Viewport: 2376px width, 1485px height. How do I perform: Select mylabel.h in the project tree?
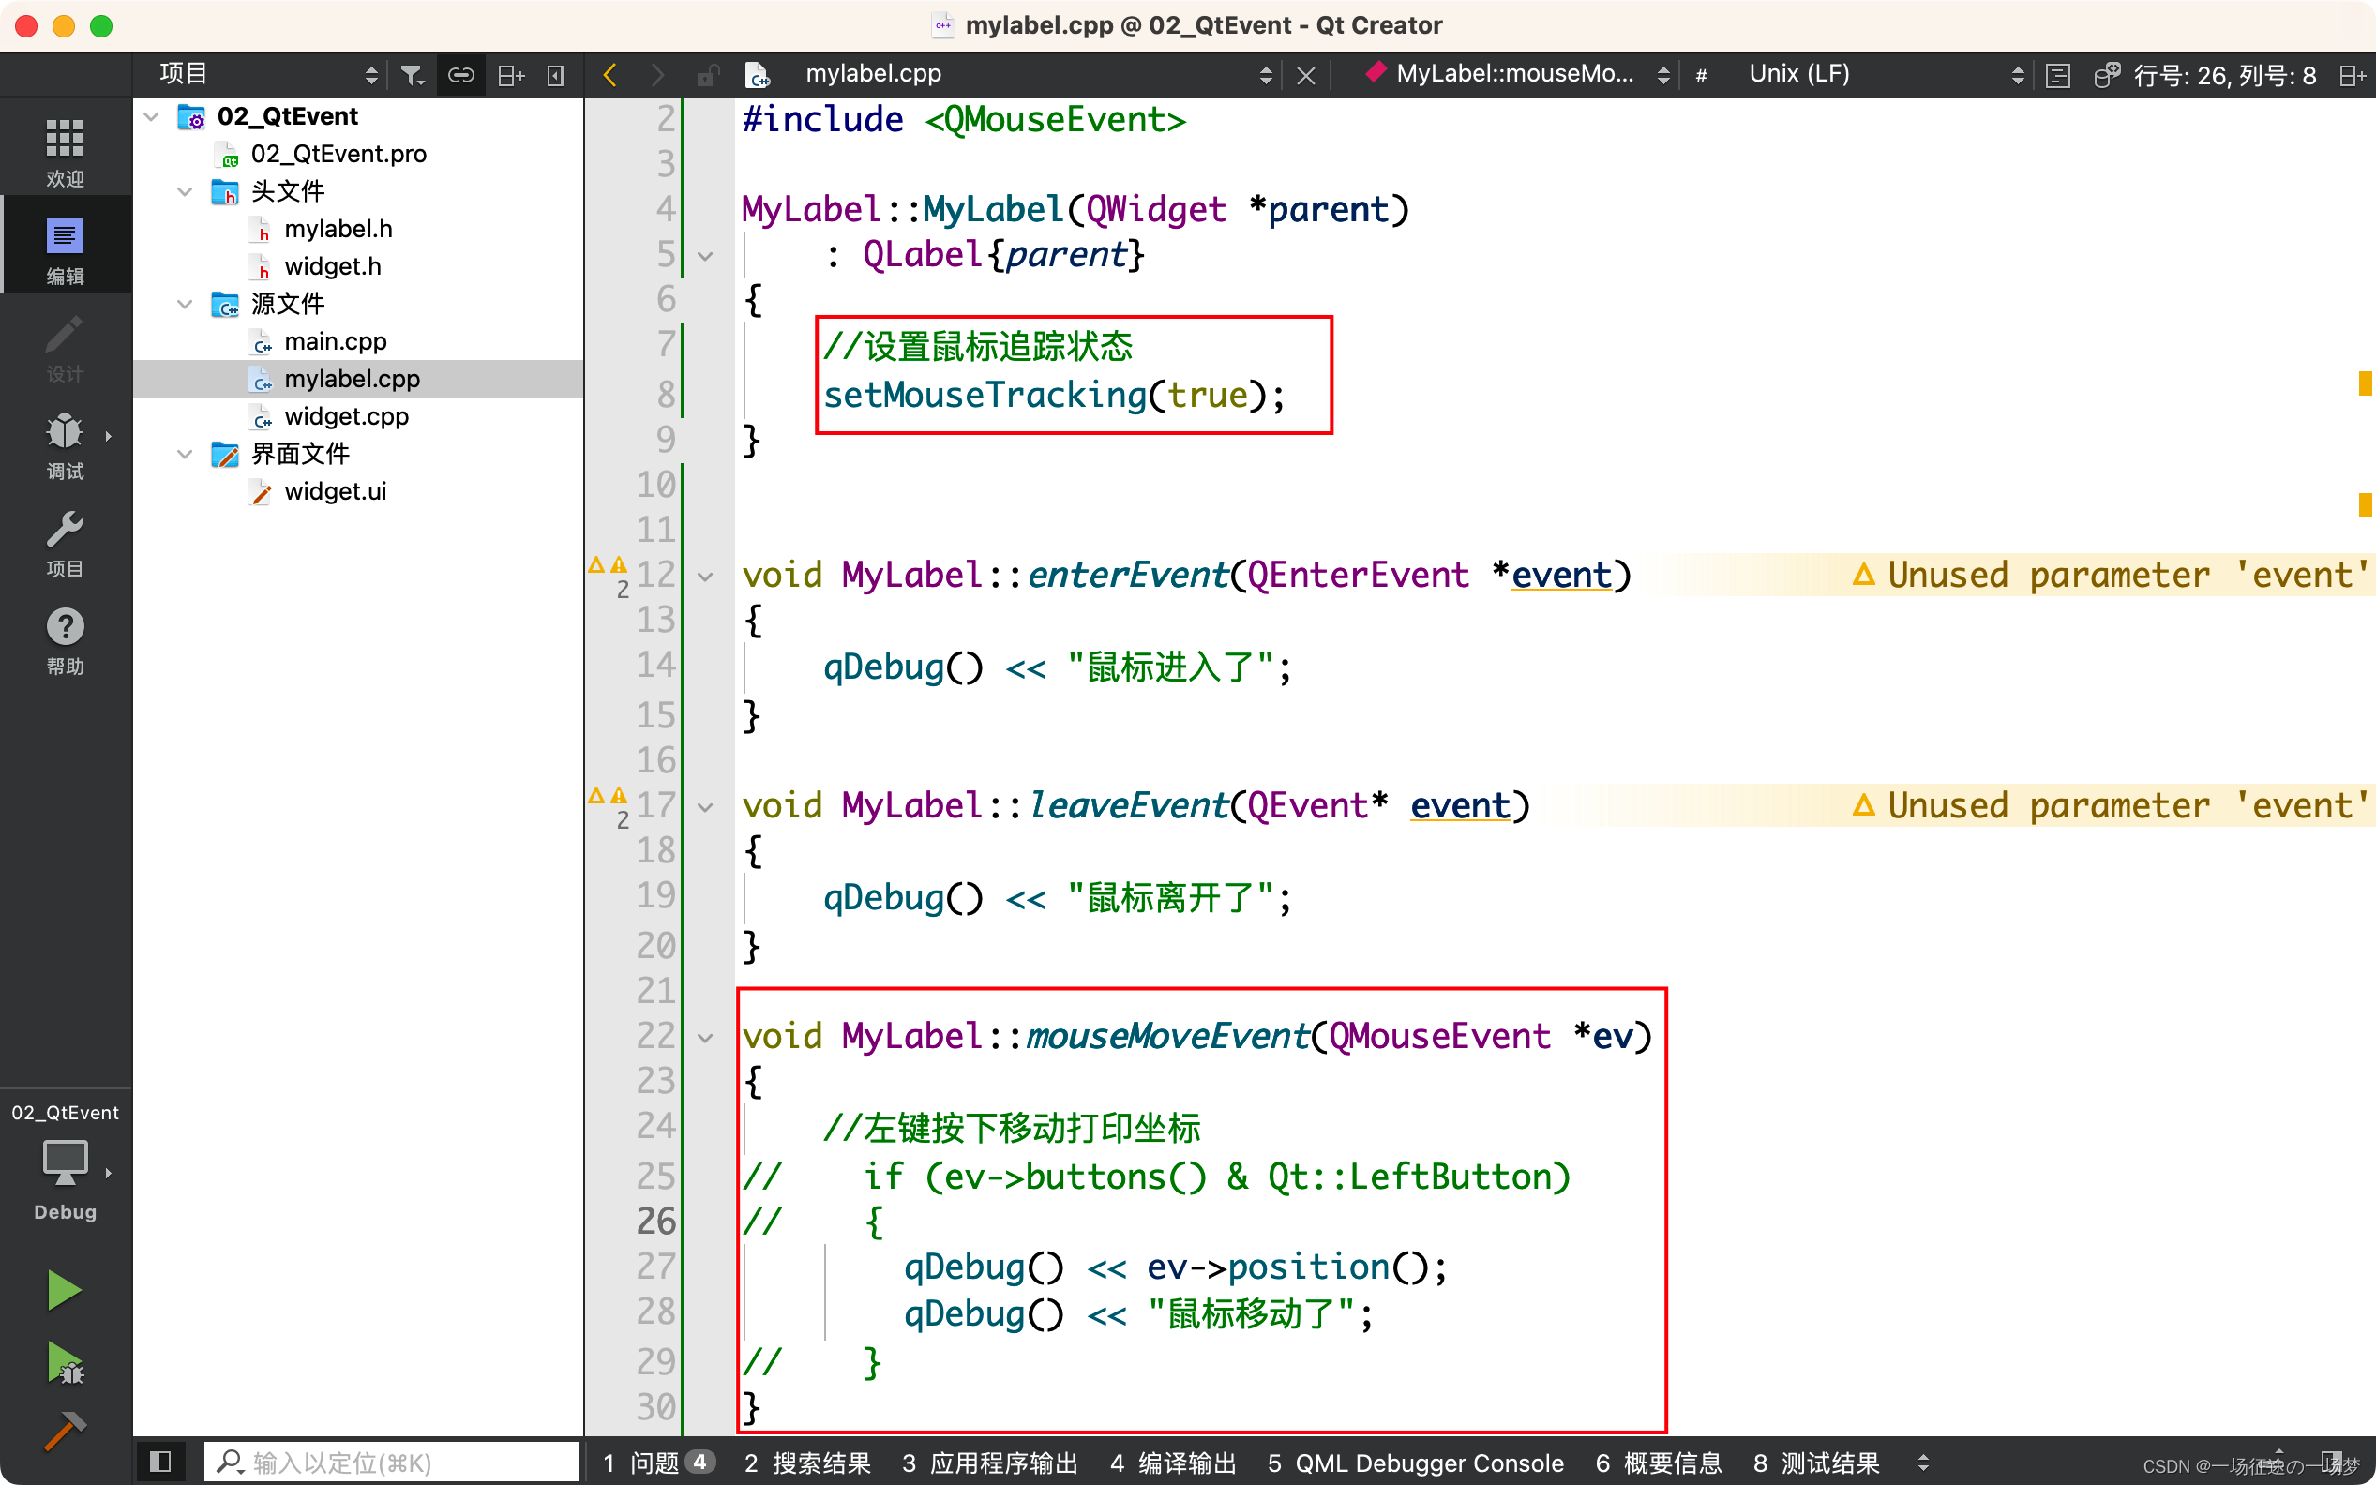(338, 228)
